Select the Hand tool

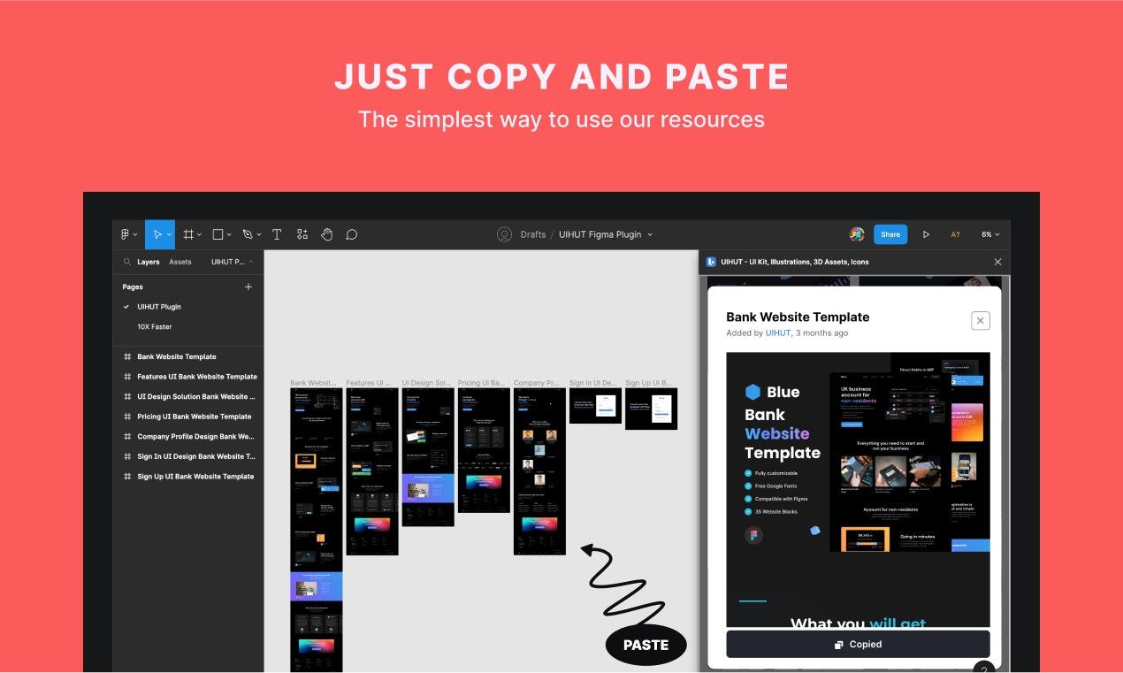[326, 234]
